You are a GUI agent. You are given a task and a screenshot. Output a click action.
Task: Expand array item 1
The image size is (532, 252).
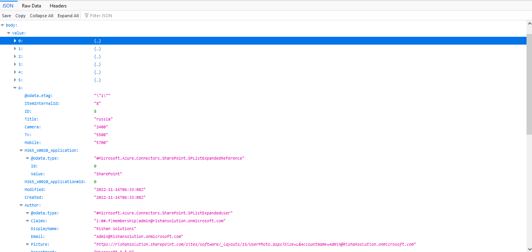(x=15, y=49)
